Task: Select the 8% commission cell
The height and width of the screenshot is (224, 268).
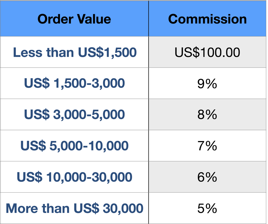Action: (x=207, y=114)
